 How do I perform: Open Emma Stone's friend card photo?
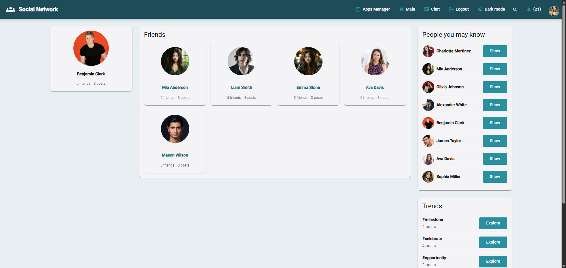click(x=308, y=61)
